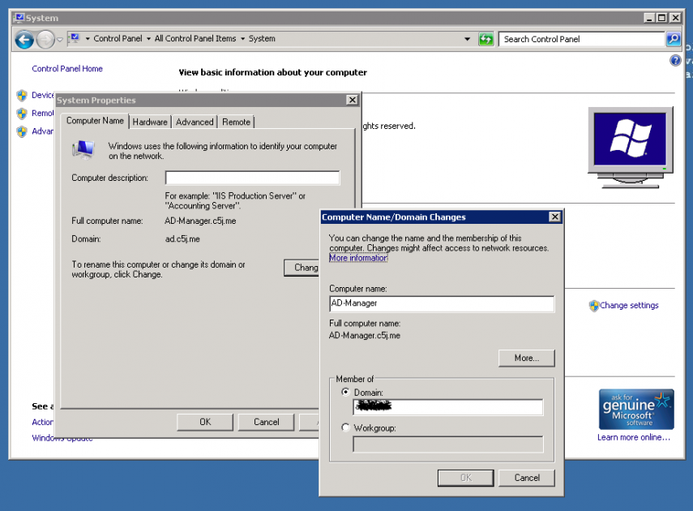Expand the Control Panel breadcrumb arrow
693x511 pixels.
point(148,39)
